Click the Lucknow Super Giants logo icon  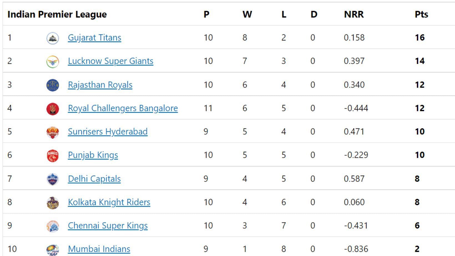pos(52,62)
